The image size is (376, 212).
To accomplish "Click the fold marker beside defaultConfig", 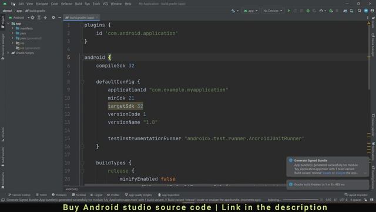I will [82, 82].
